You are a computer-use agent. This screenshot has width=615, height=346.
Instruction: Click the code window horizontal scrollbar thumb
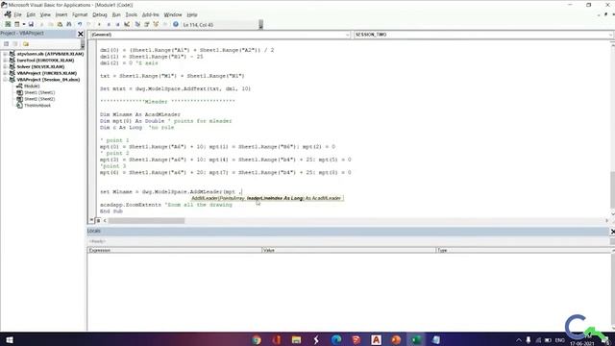[x=146, y=221]
